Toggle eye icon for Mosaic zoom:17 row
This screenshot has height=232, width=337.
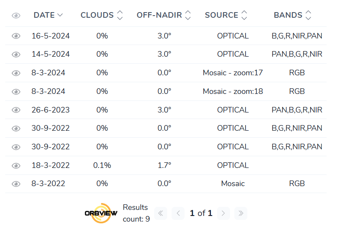[x=16, y=73]
